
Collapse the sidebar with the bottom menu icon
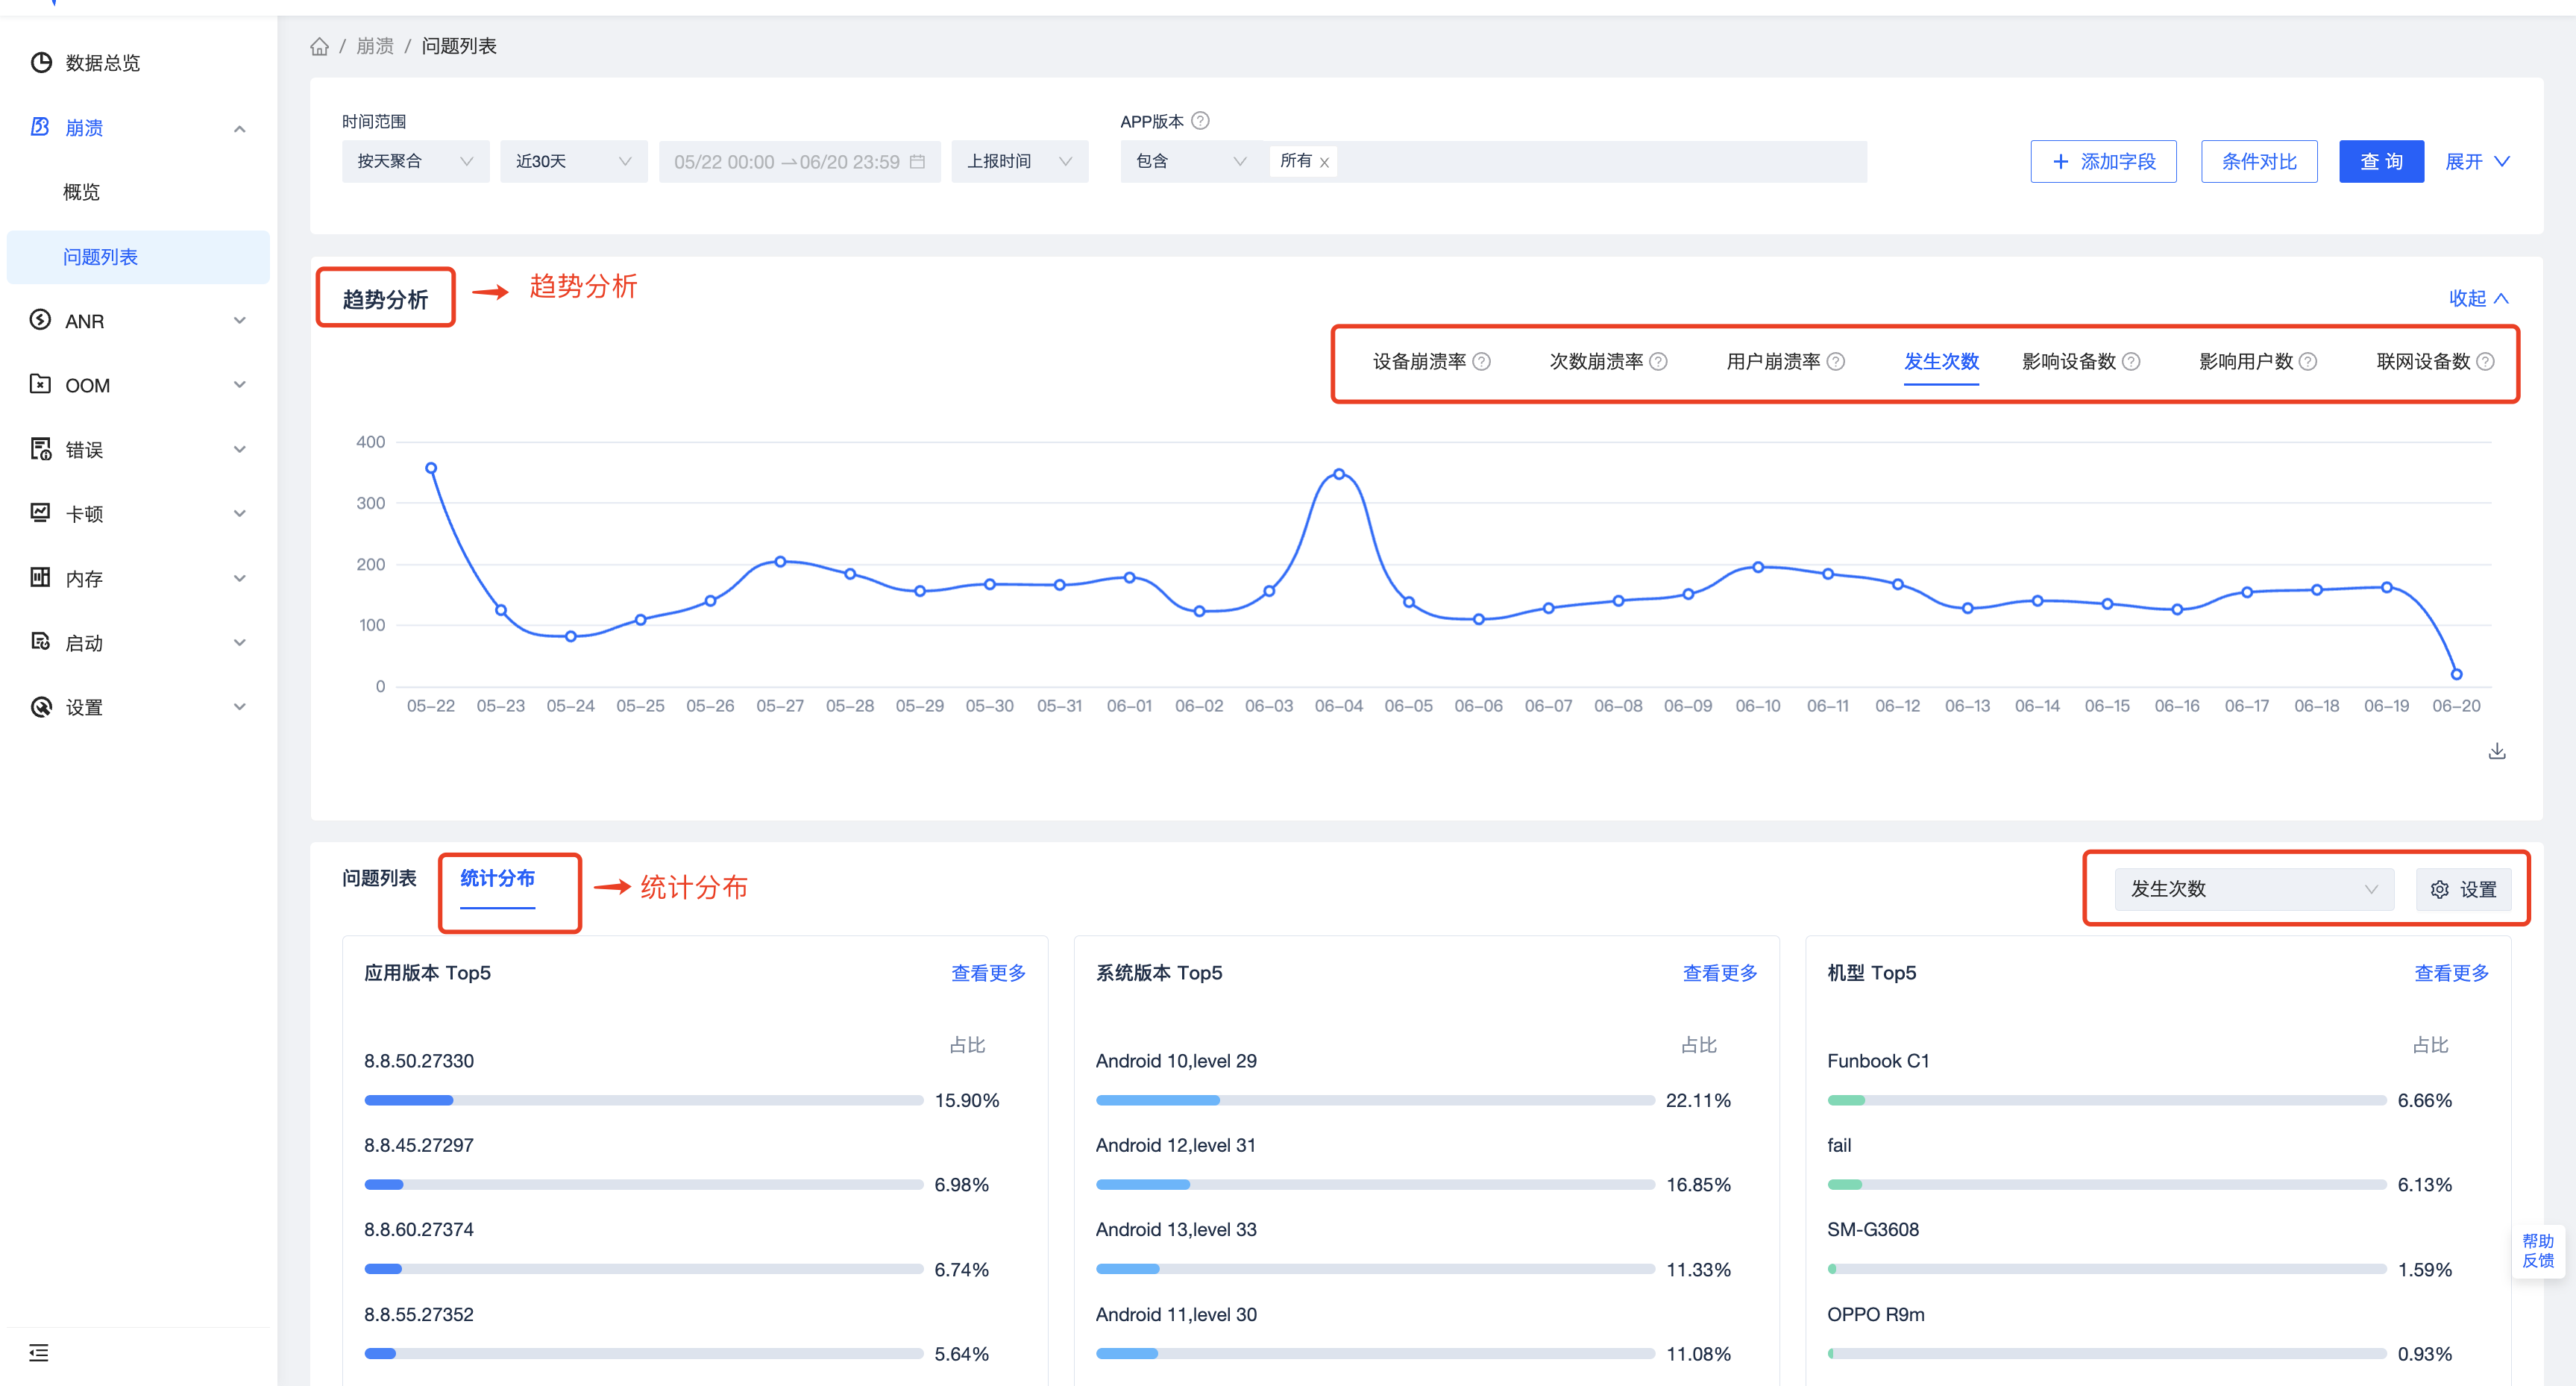coord(39,1353)
